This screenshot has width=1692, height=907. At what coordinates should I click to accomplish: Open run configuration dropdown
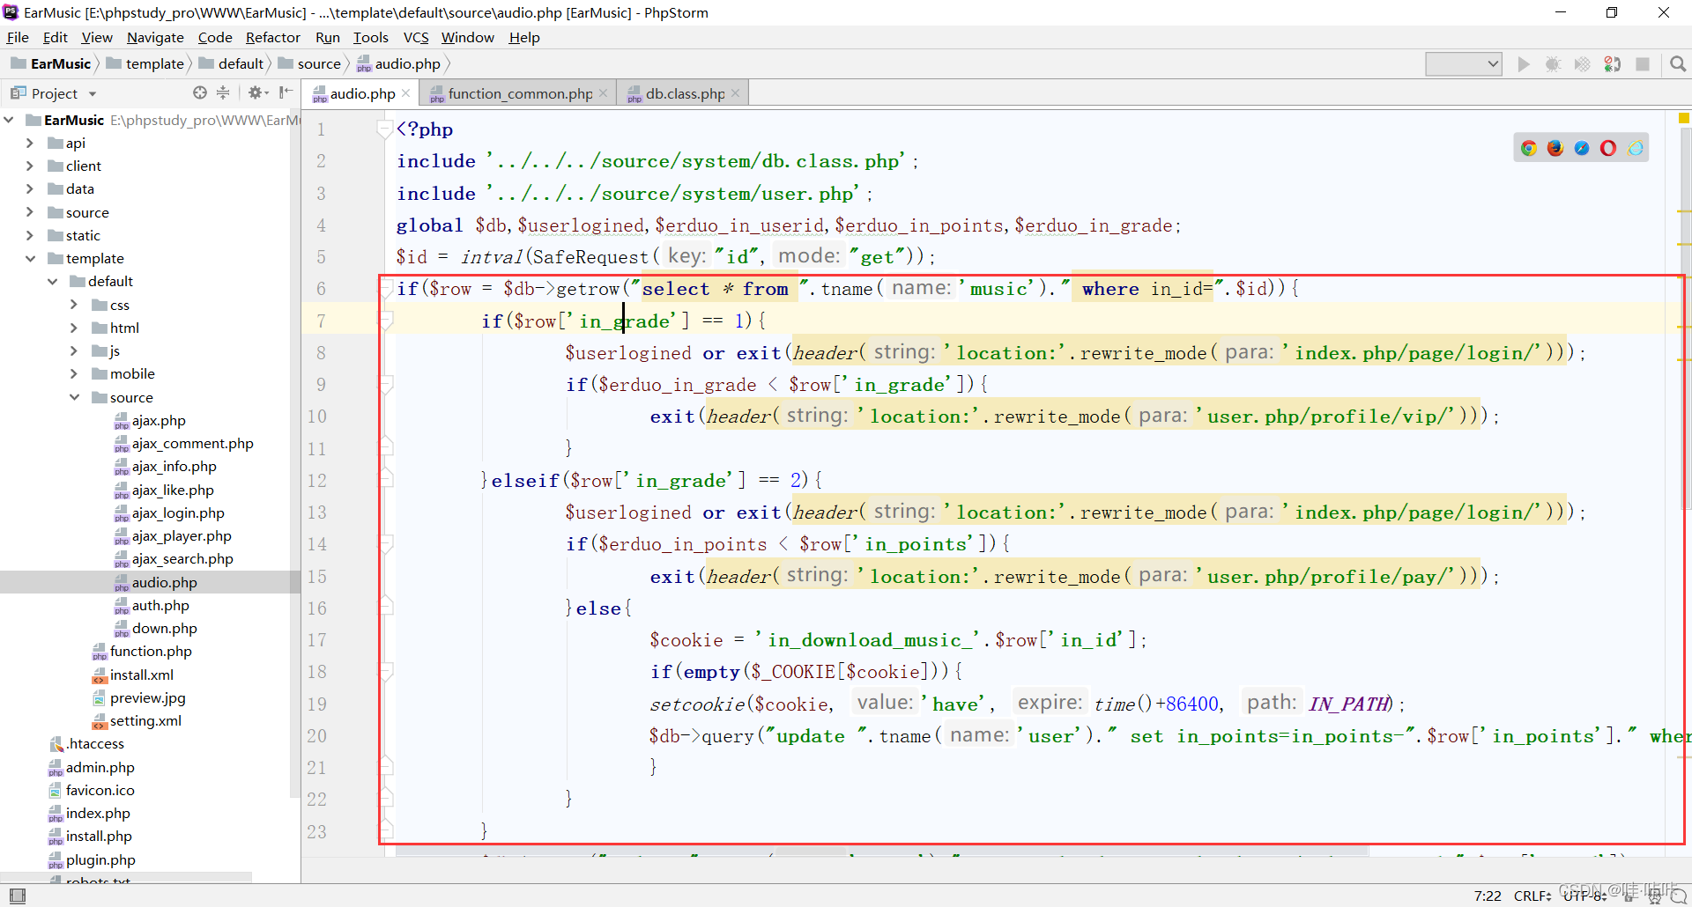pos(1464,64)
